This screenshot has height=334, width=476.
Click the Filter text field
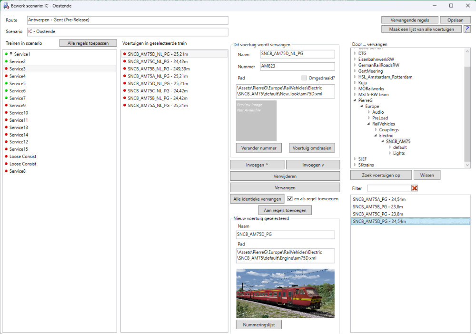coord(388,188)
